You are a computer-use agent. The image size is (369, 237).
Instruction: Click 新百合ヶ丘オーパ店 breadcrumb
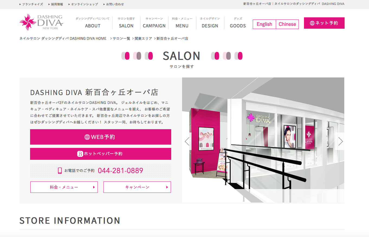pyautogui.click(x=172, y=38)
